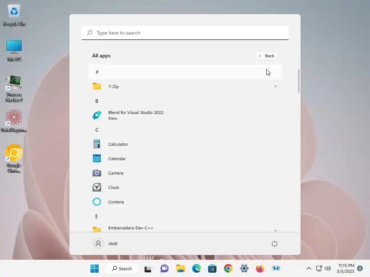
Task: Click the network tray icon
Action: tap(319, 268)
